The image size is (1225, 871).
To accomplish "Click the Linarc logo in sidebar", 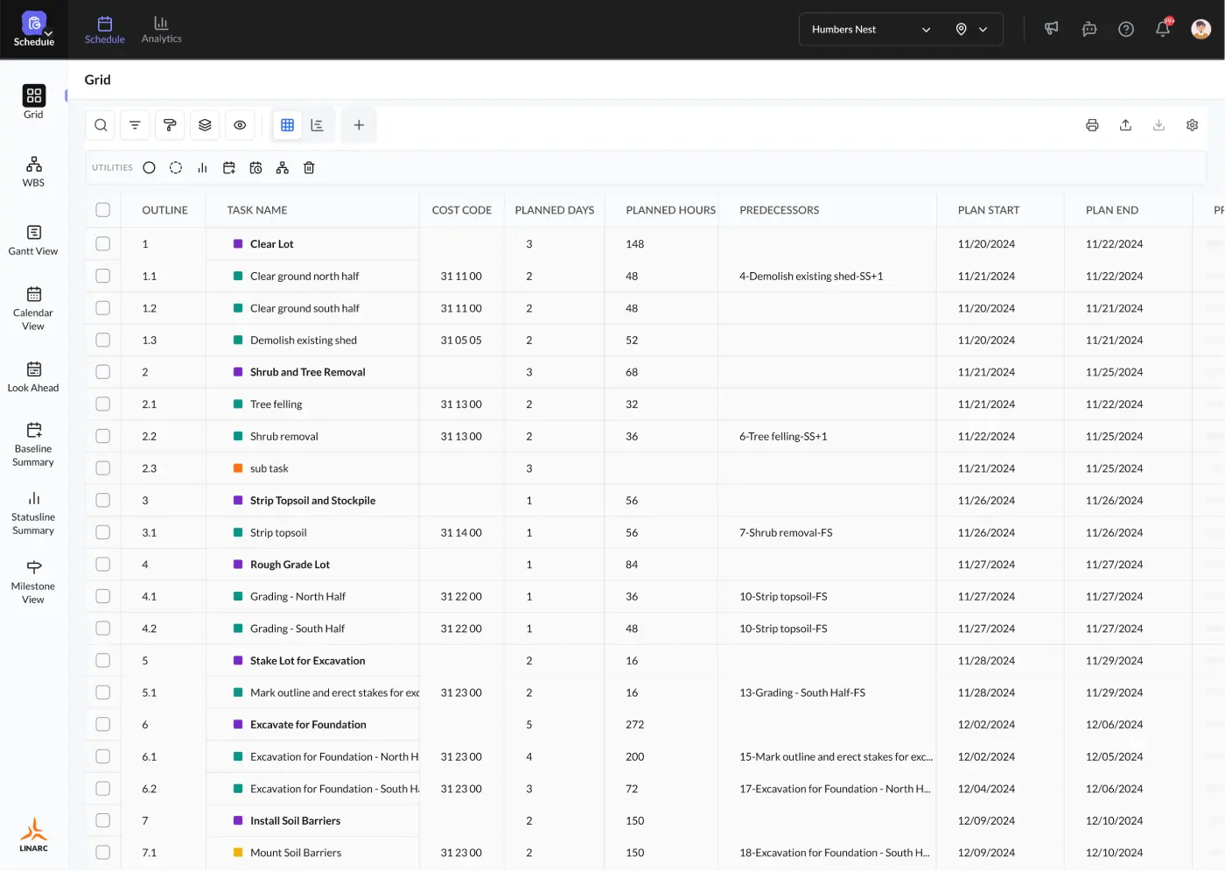I will coord(33,834).
